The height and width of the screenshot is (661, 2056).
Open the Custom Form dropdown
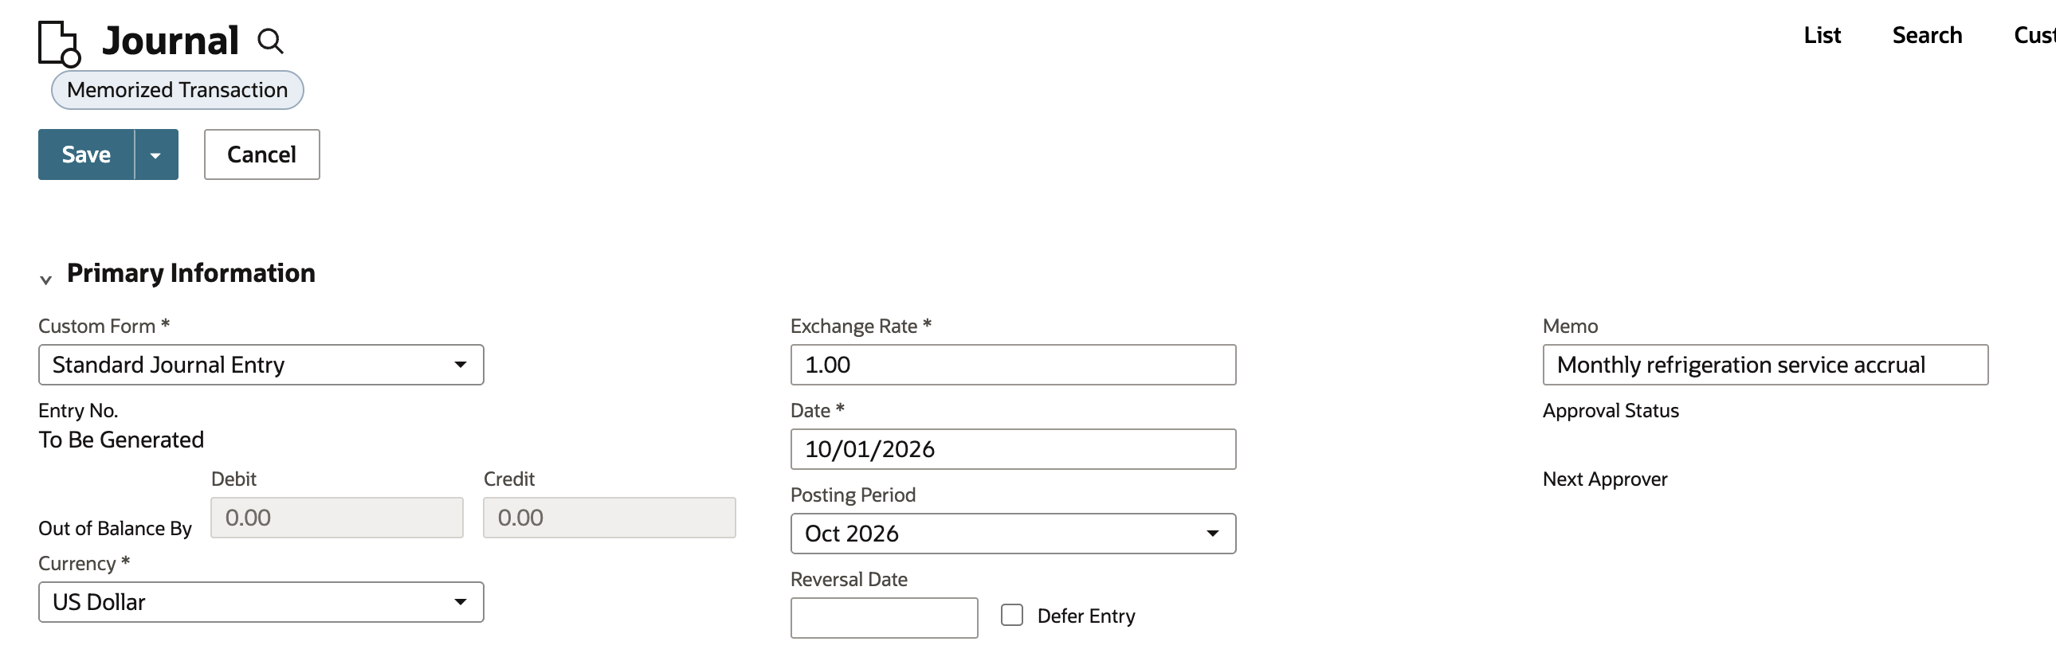click(x=261, y=366)
